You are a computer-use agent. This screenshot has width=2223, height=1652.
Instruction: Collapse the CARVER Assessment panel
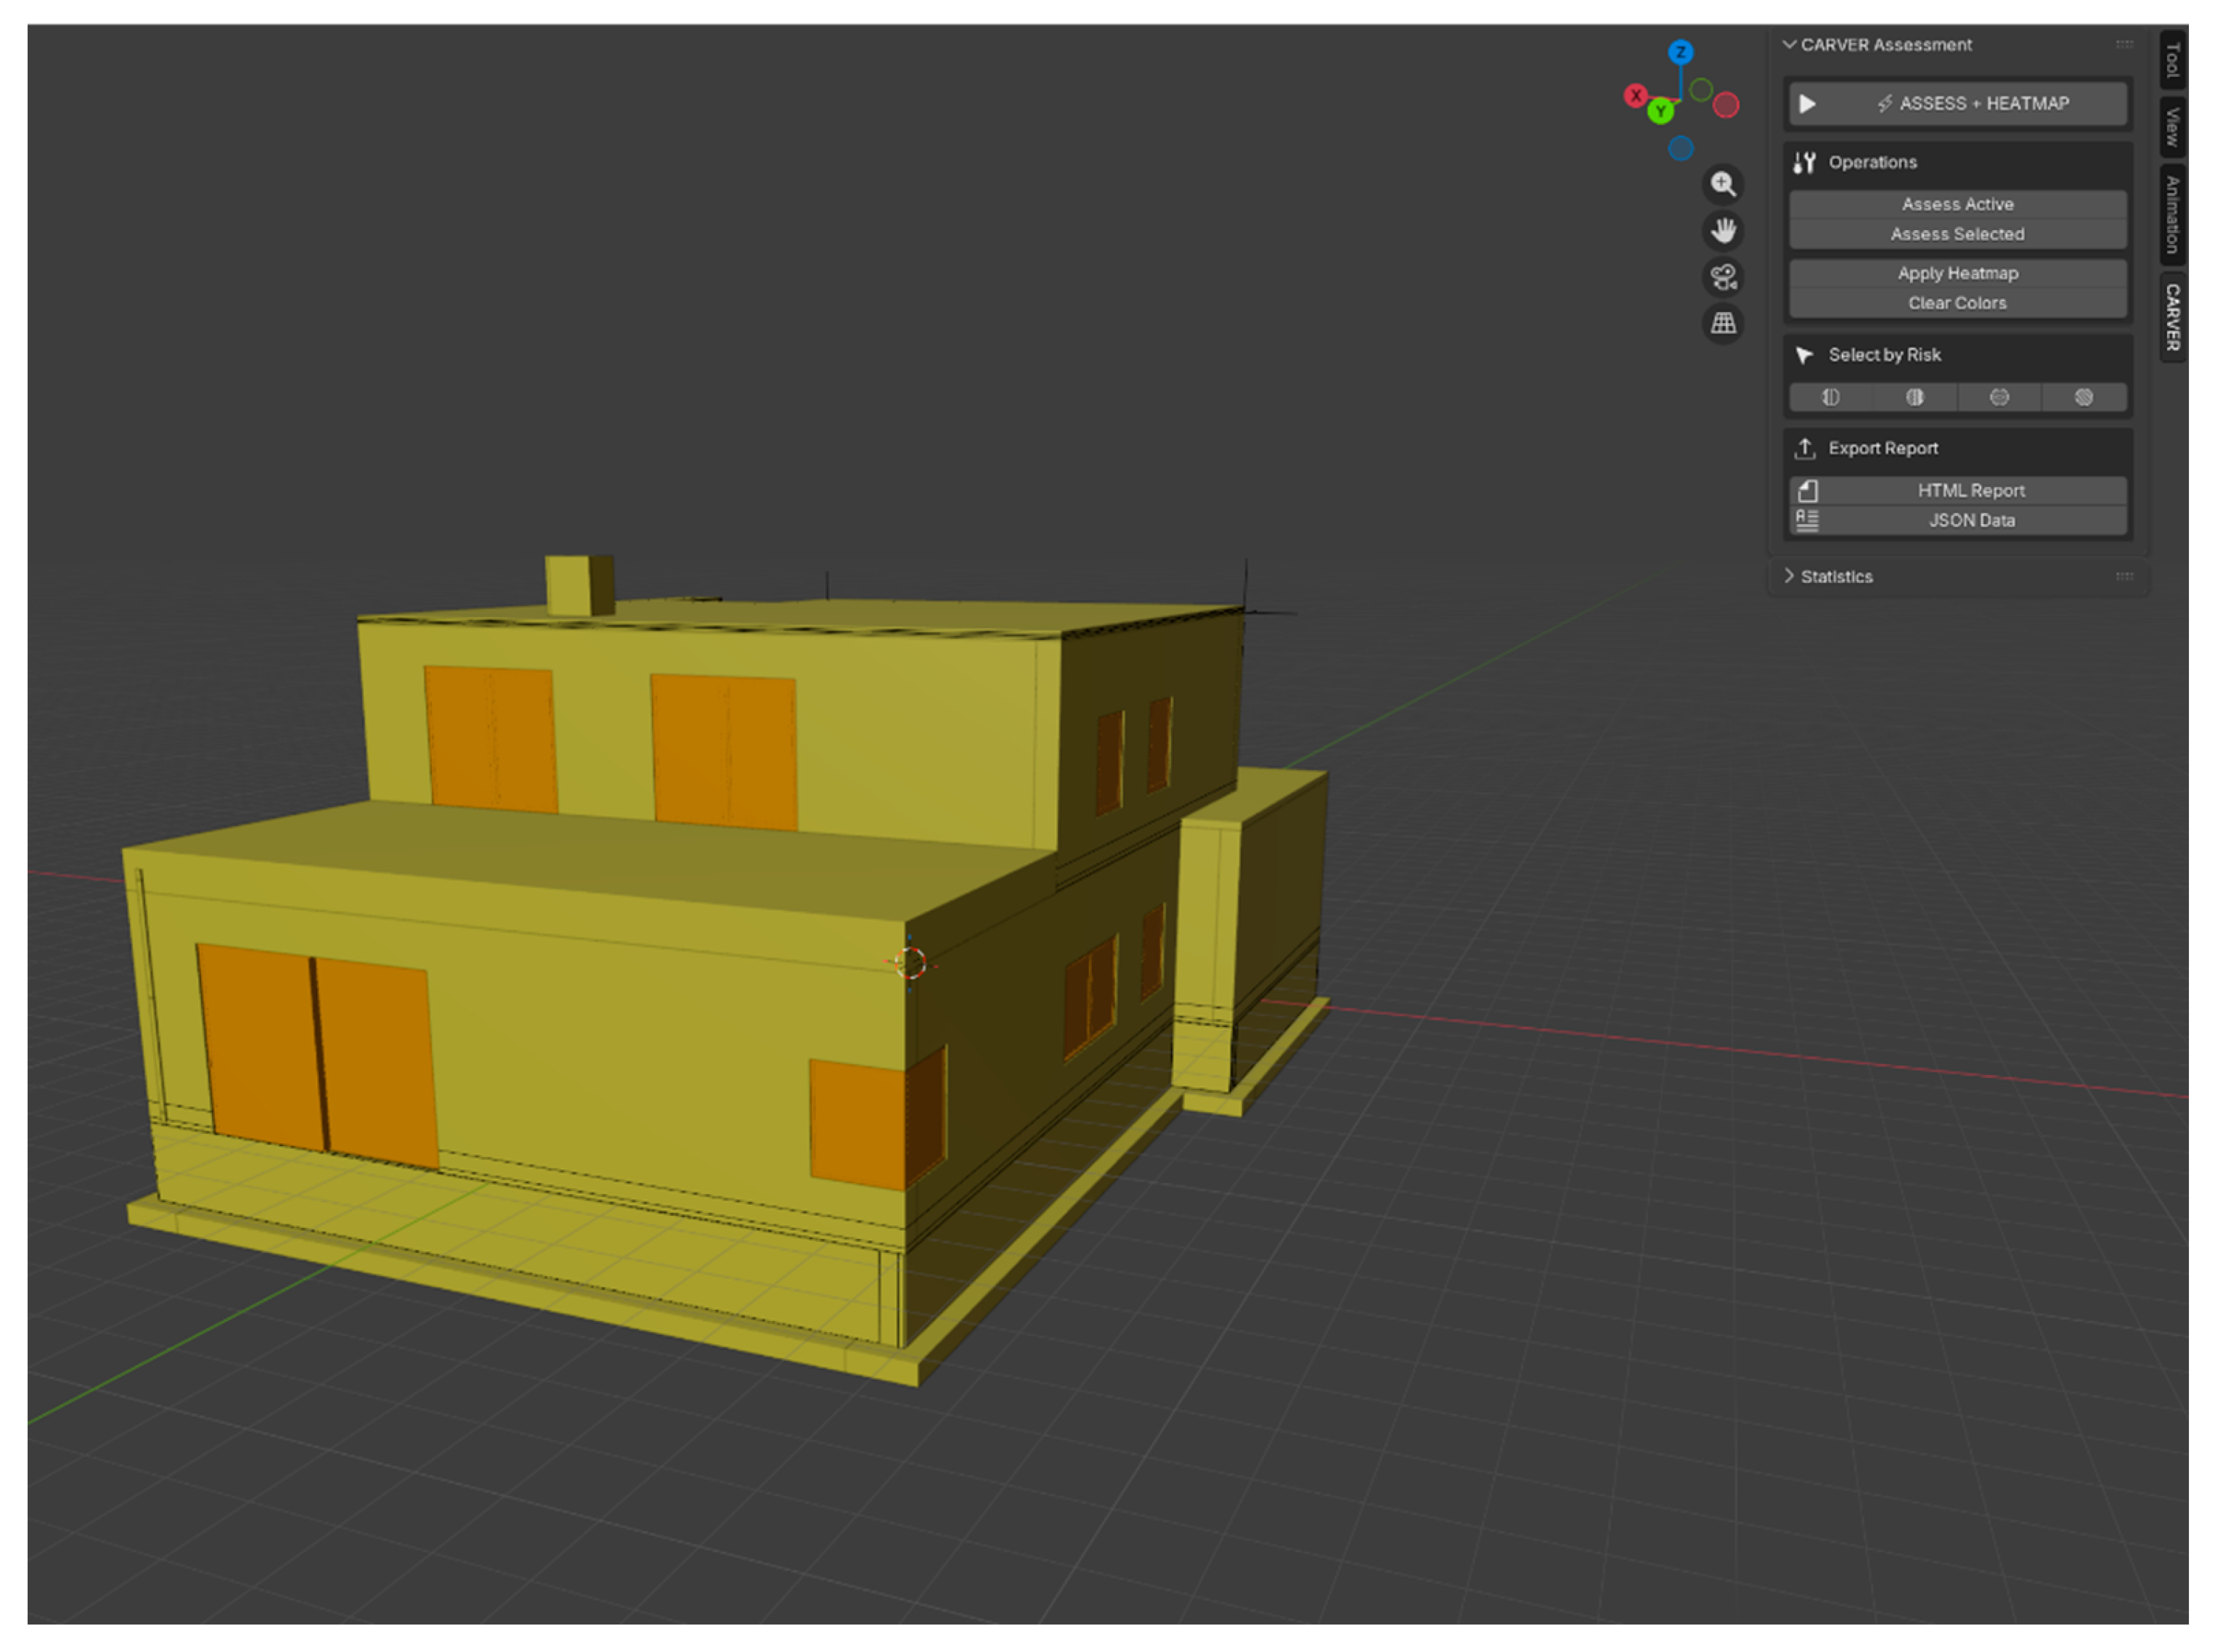coord(1789,44)
